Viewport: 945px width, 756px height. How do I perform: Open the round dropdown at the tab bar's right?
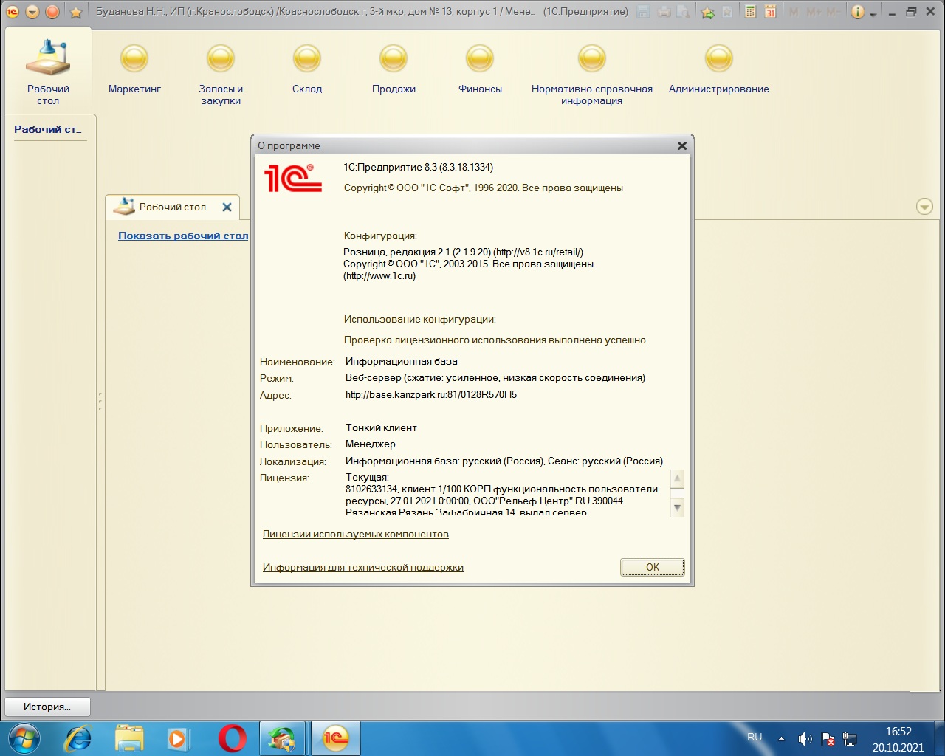coord(924,207)
